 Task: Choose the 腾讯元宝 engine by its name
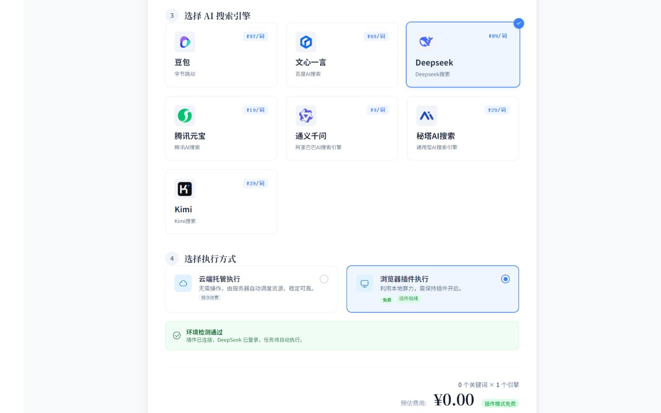190,136
